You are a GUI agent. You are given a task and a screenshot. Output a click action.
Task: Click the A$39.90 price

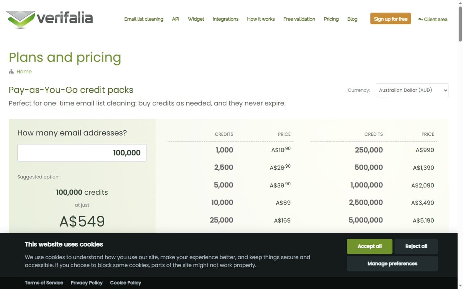pos(280,185)
